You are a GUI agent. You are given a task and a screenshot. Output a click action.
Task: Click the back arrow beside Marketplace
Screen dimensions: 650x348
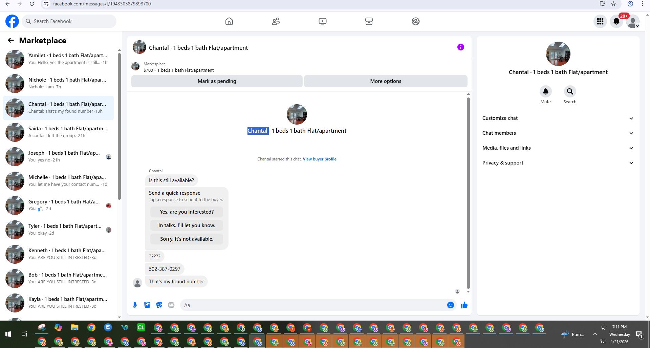tap(11, 41)
